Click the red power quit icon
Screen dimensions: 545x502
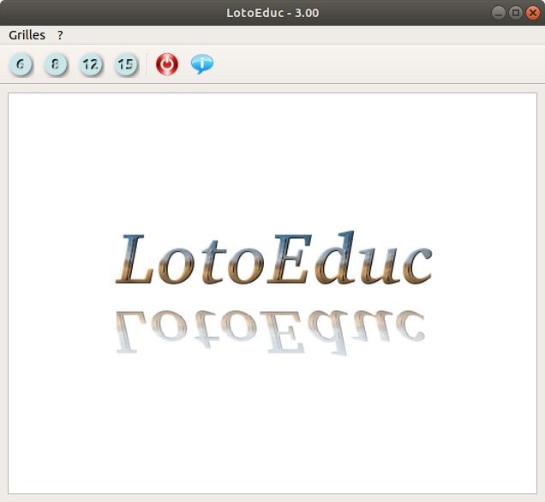pos(167,64)
